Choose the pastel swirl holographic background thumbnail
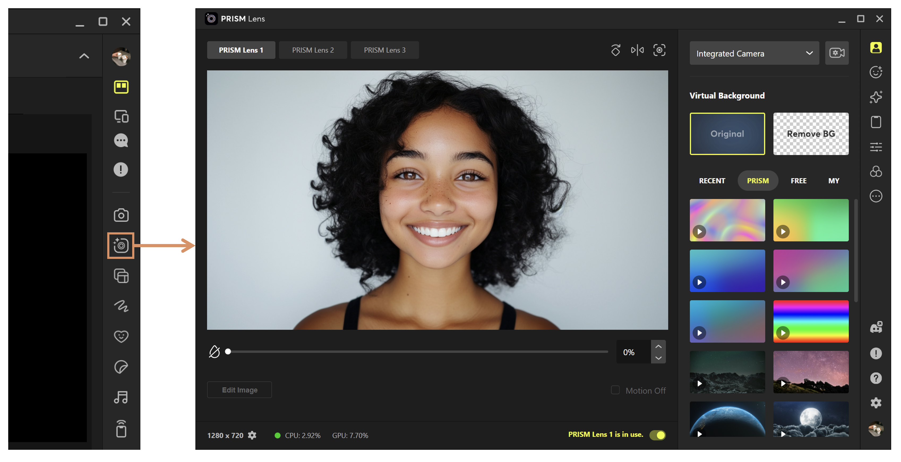 coord(727,220)
